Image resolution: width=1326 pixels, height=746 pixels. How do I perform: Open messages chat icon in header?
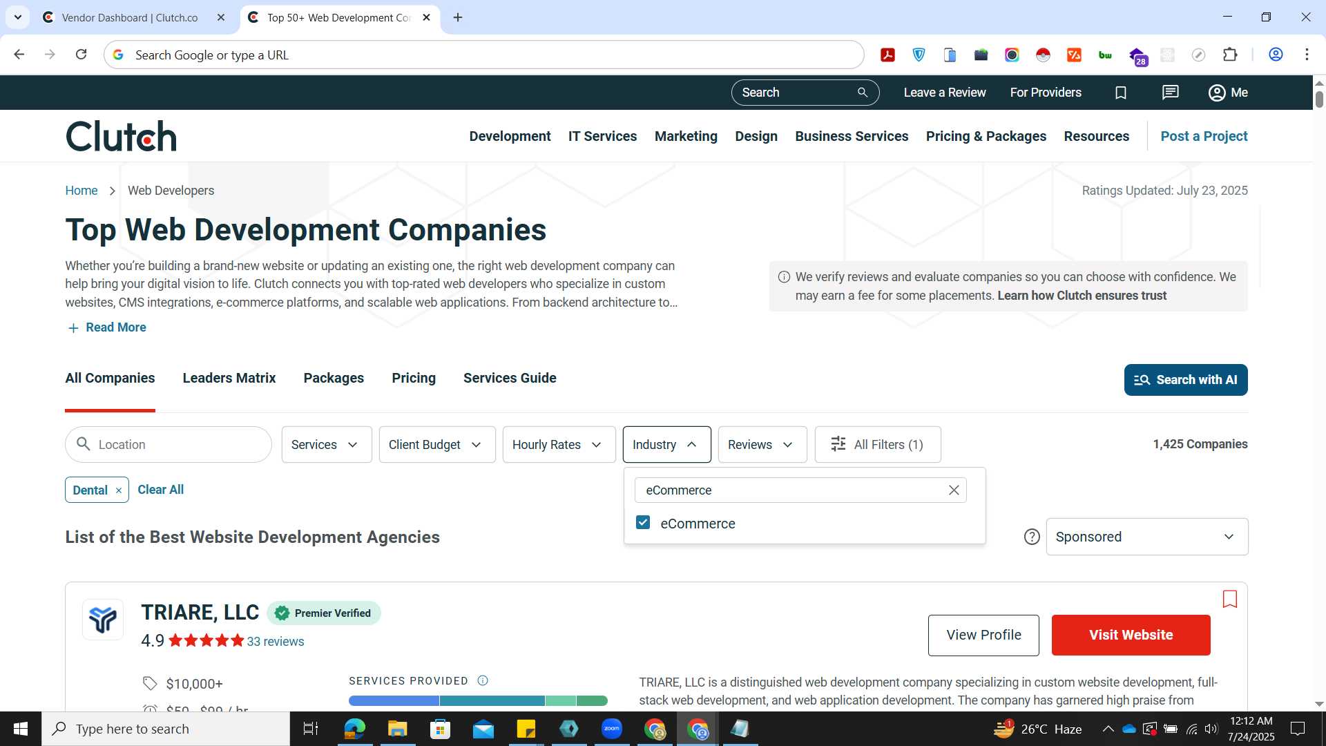1171,93
